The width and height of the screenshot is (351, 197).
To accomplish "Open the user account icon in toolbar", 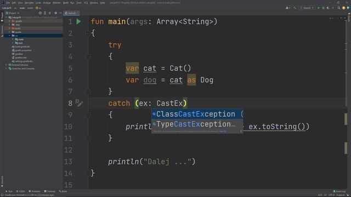I will [x=288, y=8].
